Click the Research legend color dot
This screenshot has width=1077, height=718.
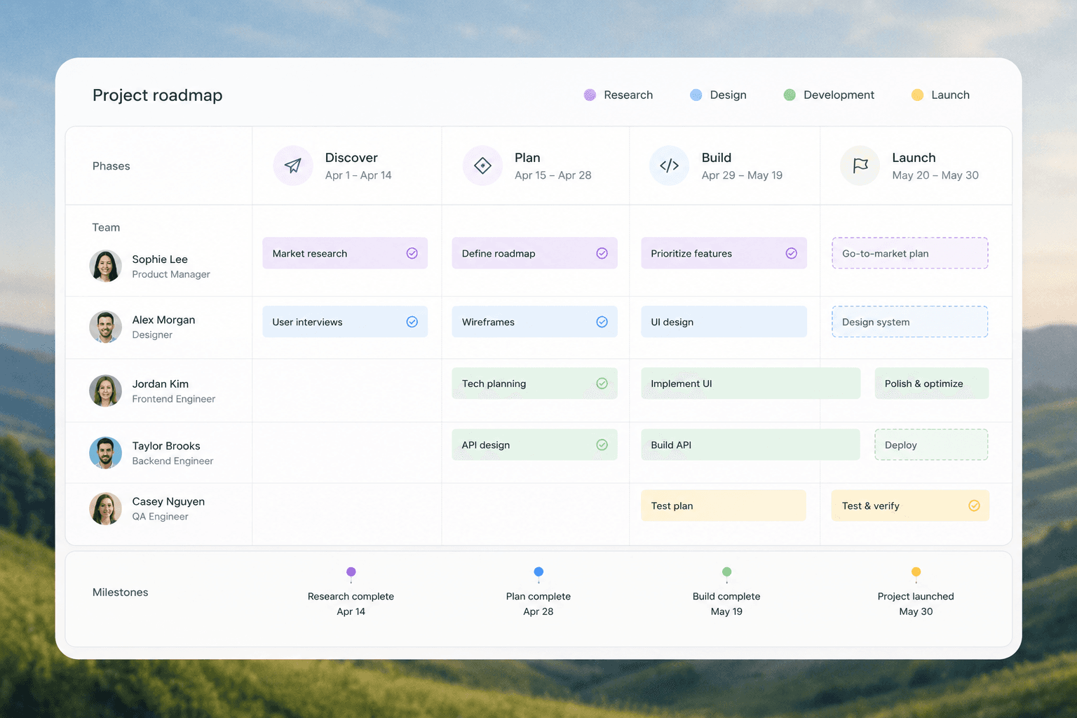pos(590,95)
